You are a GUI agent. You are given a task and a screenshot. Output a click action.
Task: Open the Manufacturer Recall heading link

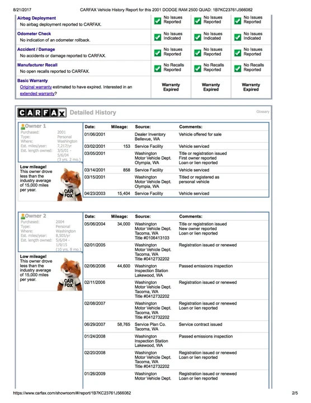click(37, 65)
